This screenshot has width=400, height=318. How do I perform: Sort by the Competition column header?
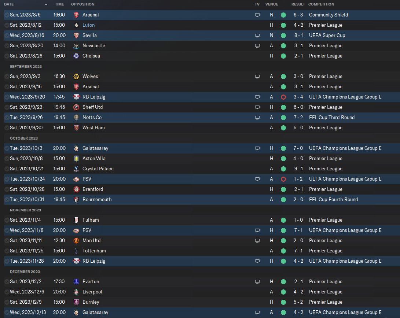pyautogui.click(x=321, y=4)
